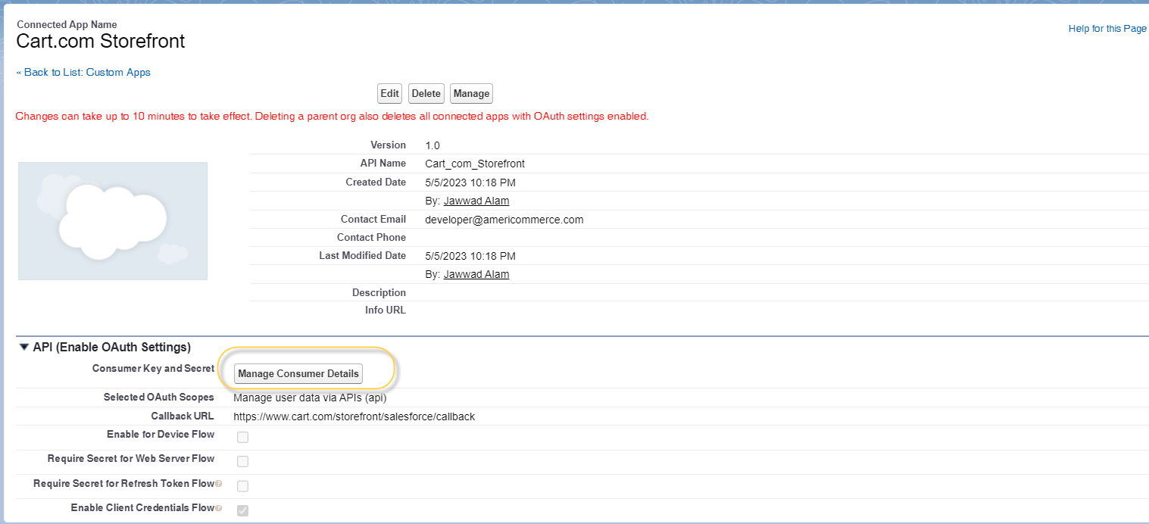The height and width of the screenshot is (524, 1149).
Task: Open the Manage button
Action: [471, 94]
